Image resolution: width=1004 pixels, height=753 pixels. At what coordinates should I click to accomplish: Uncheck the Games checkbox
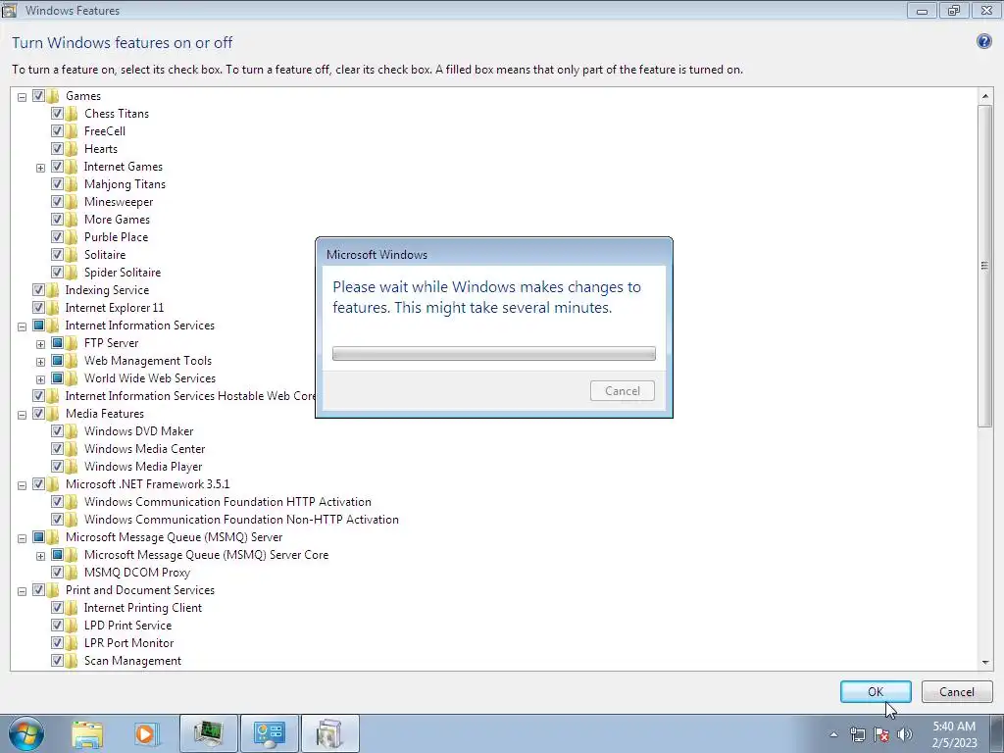pos(38,96)
